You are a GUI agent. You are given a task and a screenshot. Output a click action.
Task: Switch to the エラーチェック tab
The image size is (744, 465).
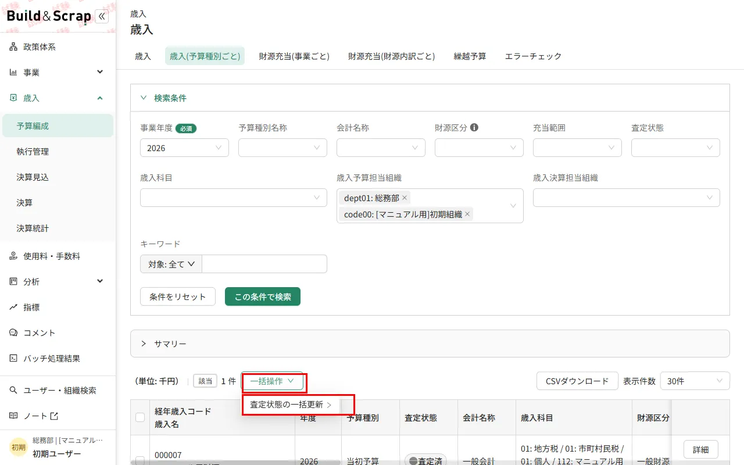click(534, 56)
